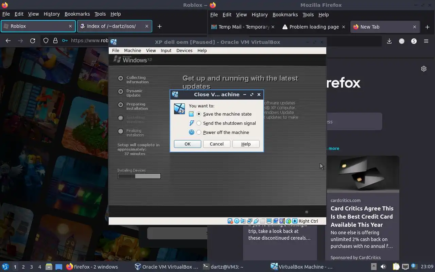
Task: Click back arrow in Roblox Firefox window
Action: [8, 40]
